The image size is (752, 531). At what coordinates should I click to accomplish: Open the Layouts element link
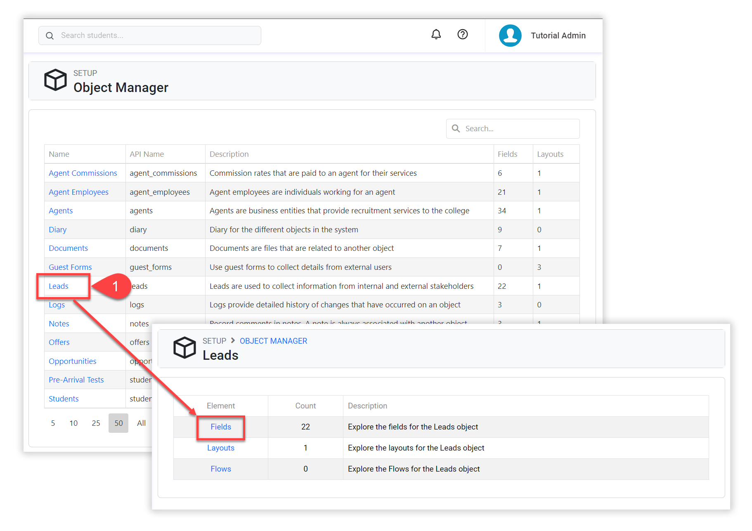pyautogui.click(x=221, y=448)
